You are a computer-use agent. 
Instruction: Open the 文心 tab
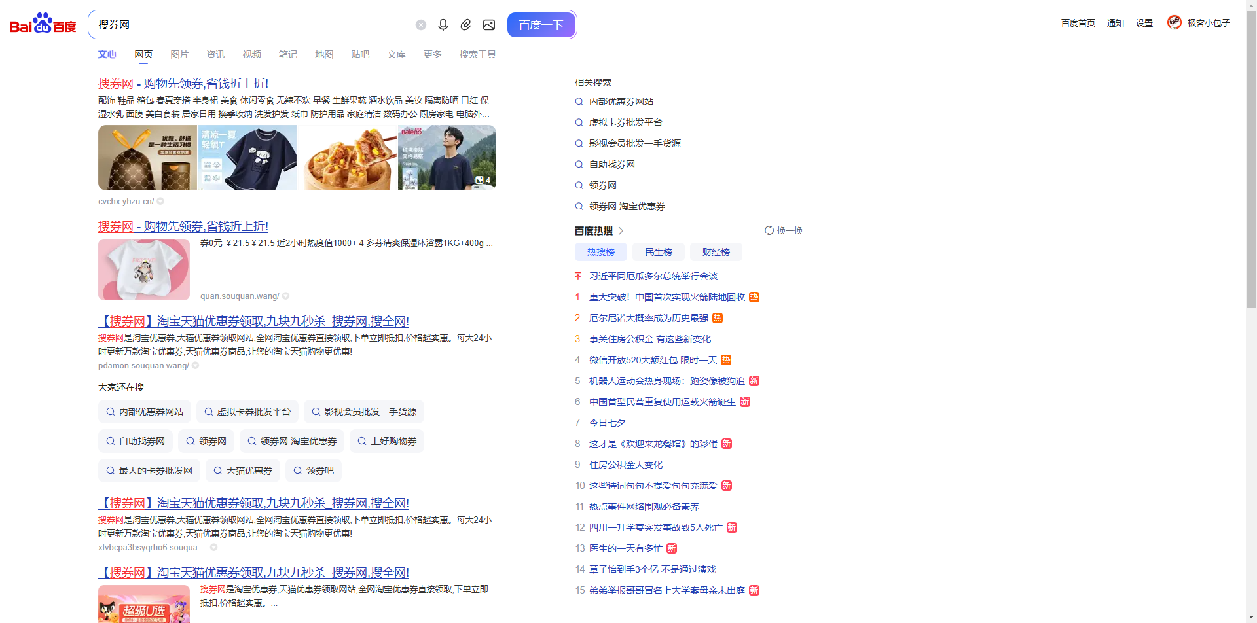[x=107, y=54]
